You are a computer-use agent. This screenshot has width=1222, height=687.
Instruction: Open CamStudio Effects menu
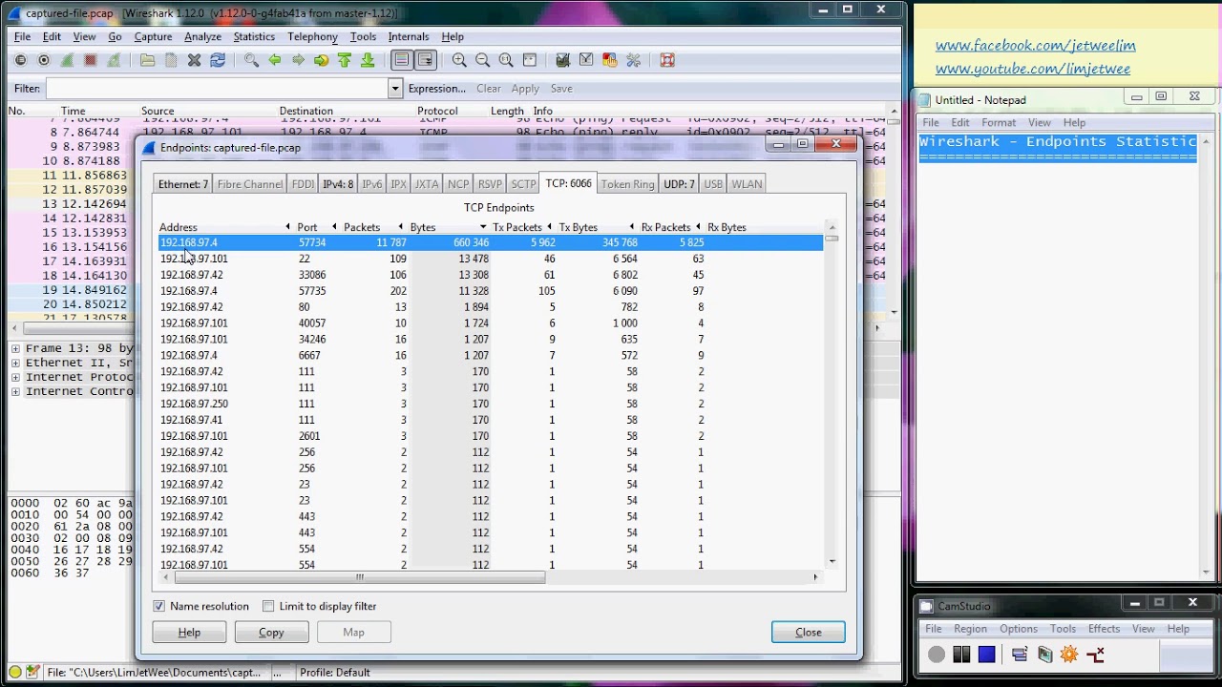(x=1104, y=629)
